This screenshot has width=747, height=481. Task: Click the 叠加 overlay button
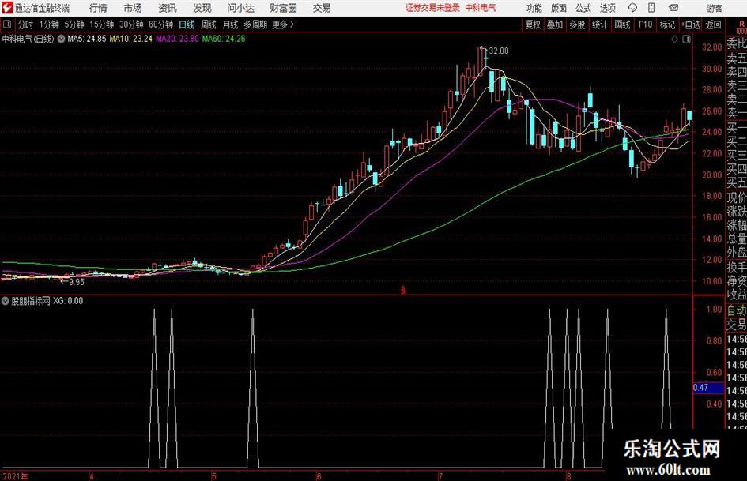[x=555, y=24]
